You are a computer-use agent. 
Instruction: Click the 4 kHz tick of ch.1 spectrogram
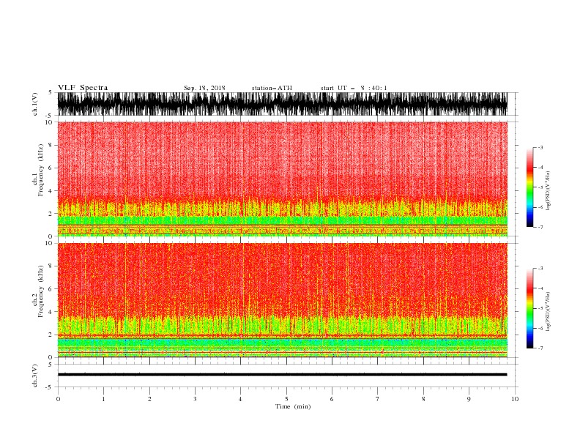[51, 191]
